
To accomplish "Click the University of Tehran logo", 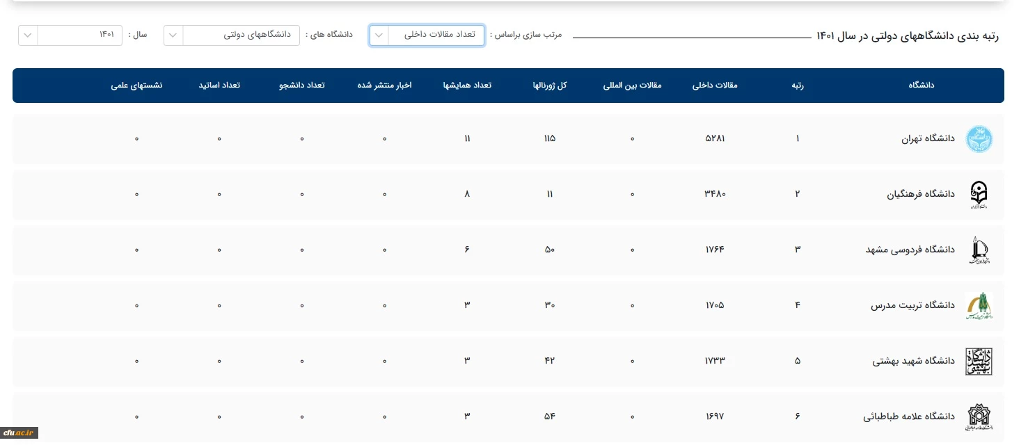I will [979, 139].
